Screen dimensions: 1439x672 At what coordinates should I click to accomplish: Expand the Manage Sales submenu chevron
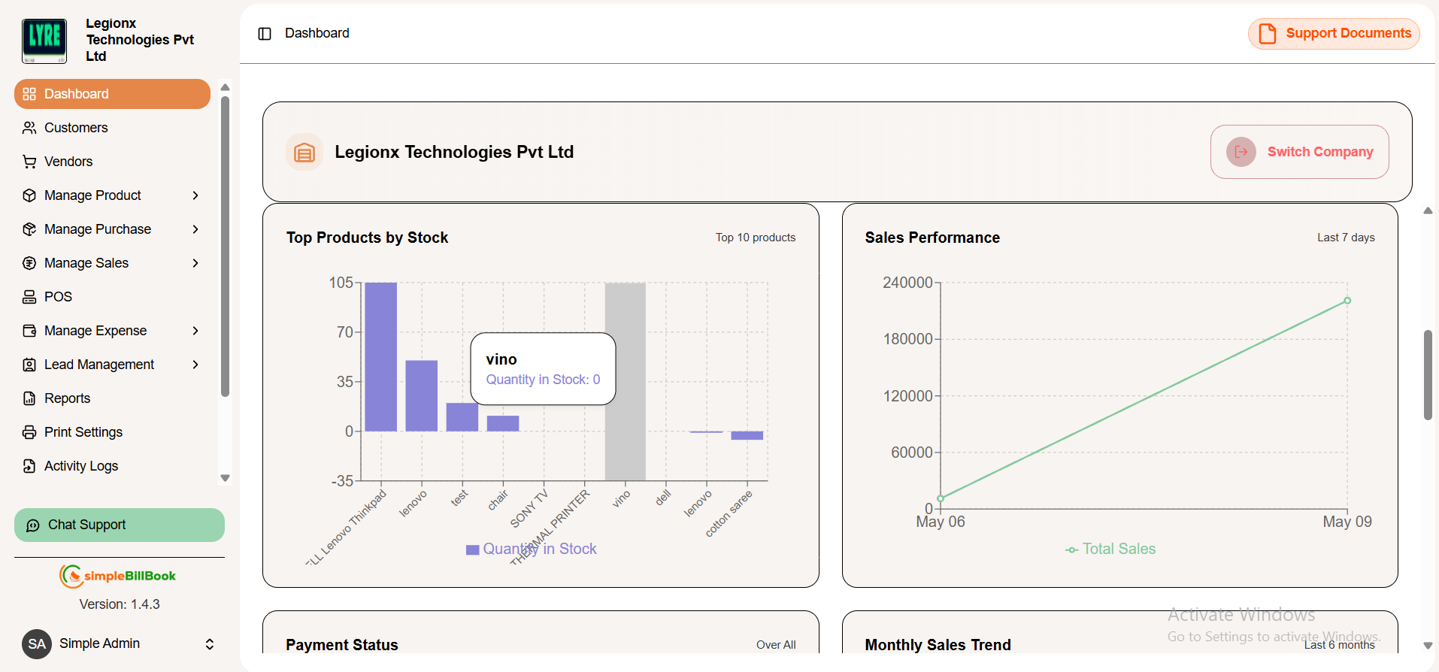tap(195, 263)
